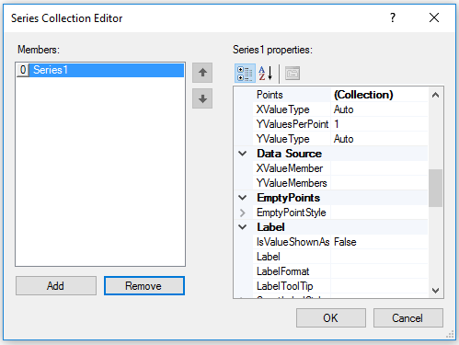Move Series1 down with arrow button
The width and height of the screenshot is (459, 345).
point(202,98)
